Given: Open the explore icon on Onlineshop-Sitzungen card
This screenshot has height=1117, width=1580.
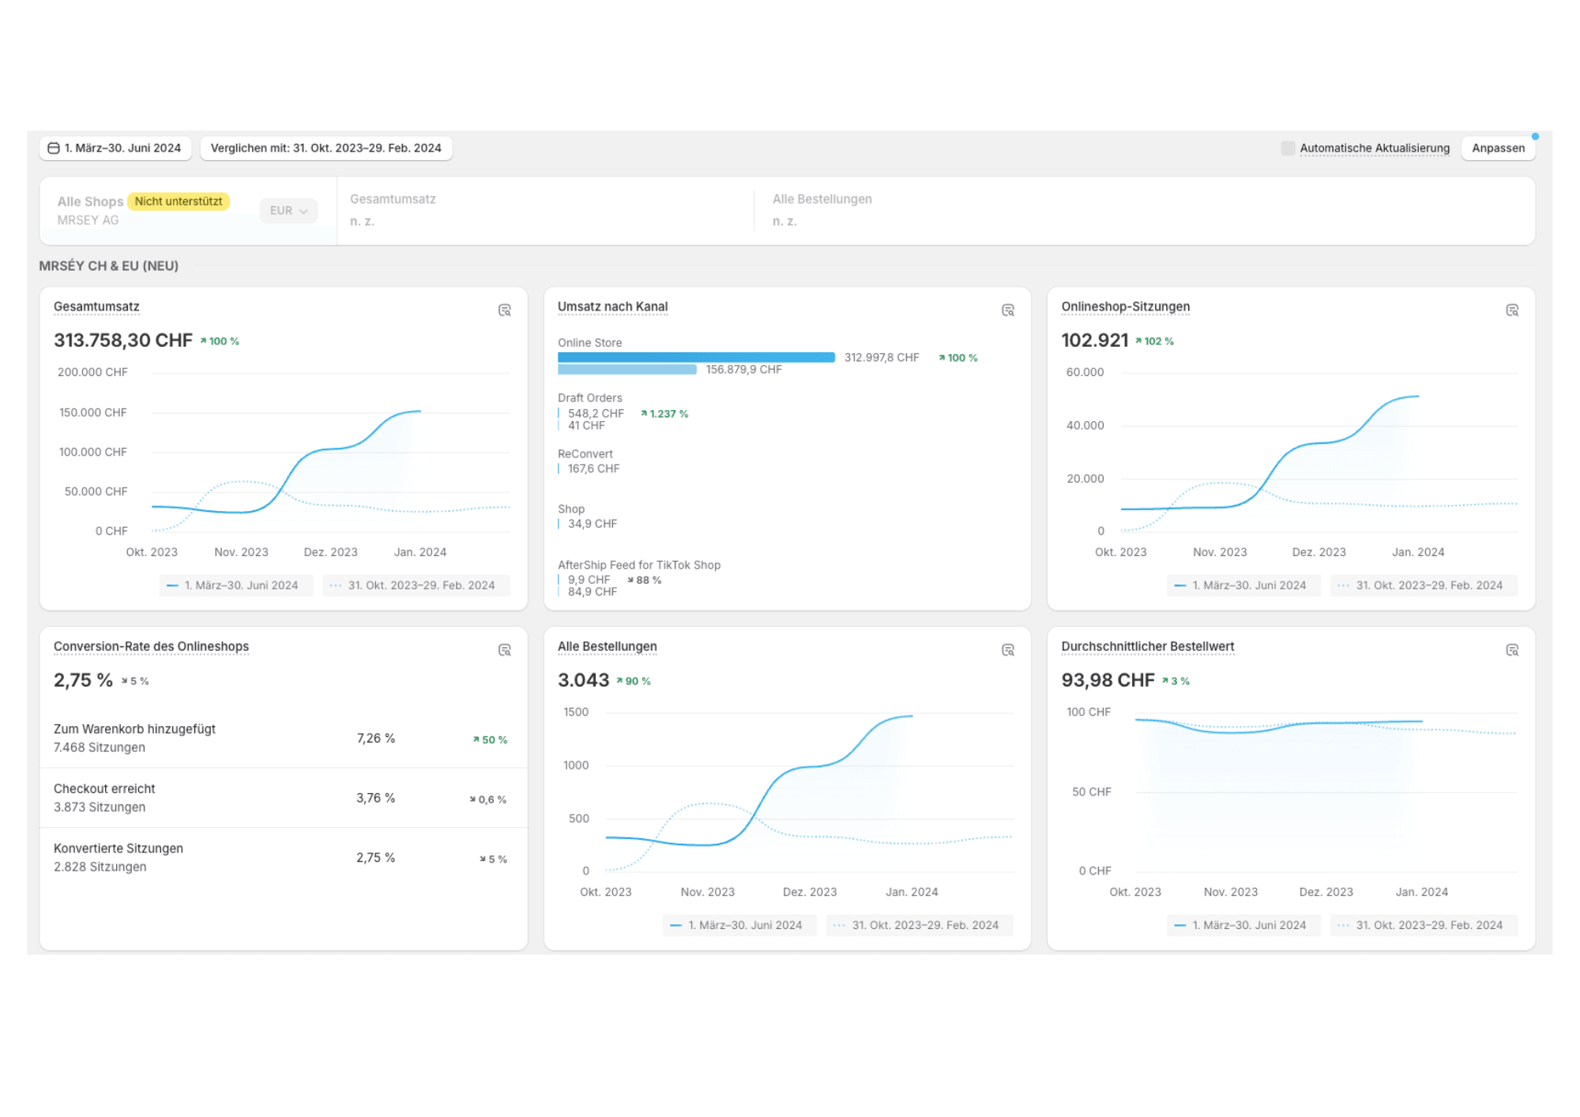Looking at the screenshot, I should (1512, 310).
